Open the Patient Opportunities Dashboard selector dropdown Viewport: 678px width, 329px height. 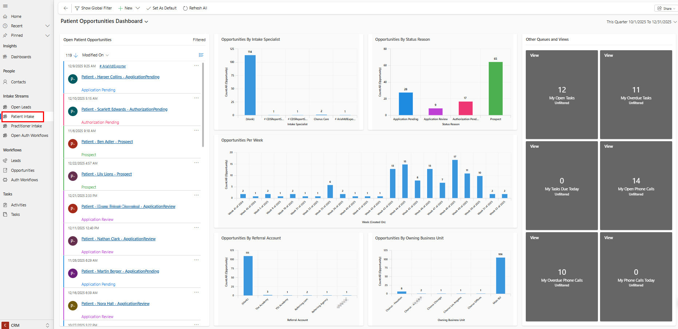point(146,22)
